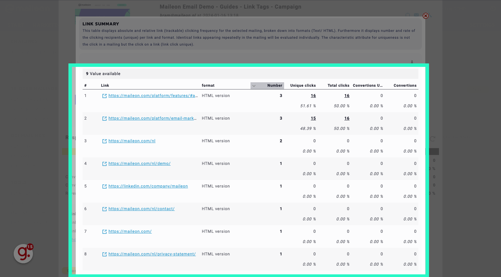501x277 pixels.
Task: Click external link icon beside maileon.com/nl
Action: (105, 141)
